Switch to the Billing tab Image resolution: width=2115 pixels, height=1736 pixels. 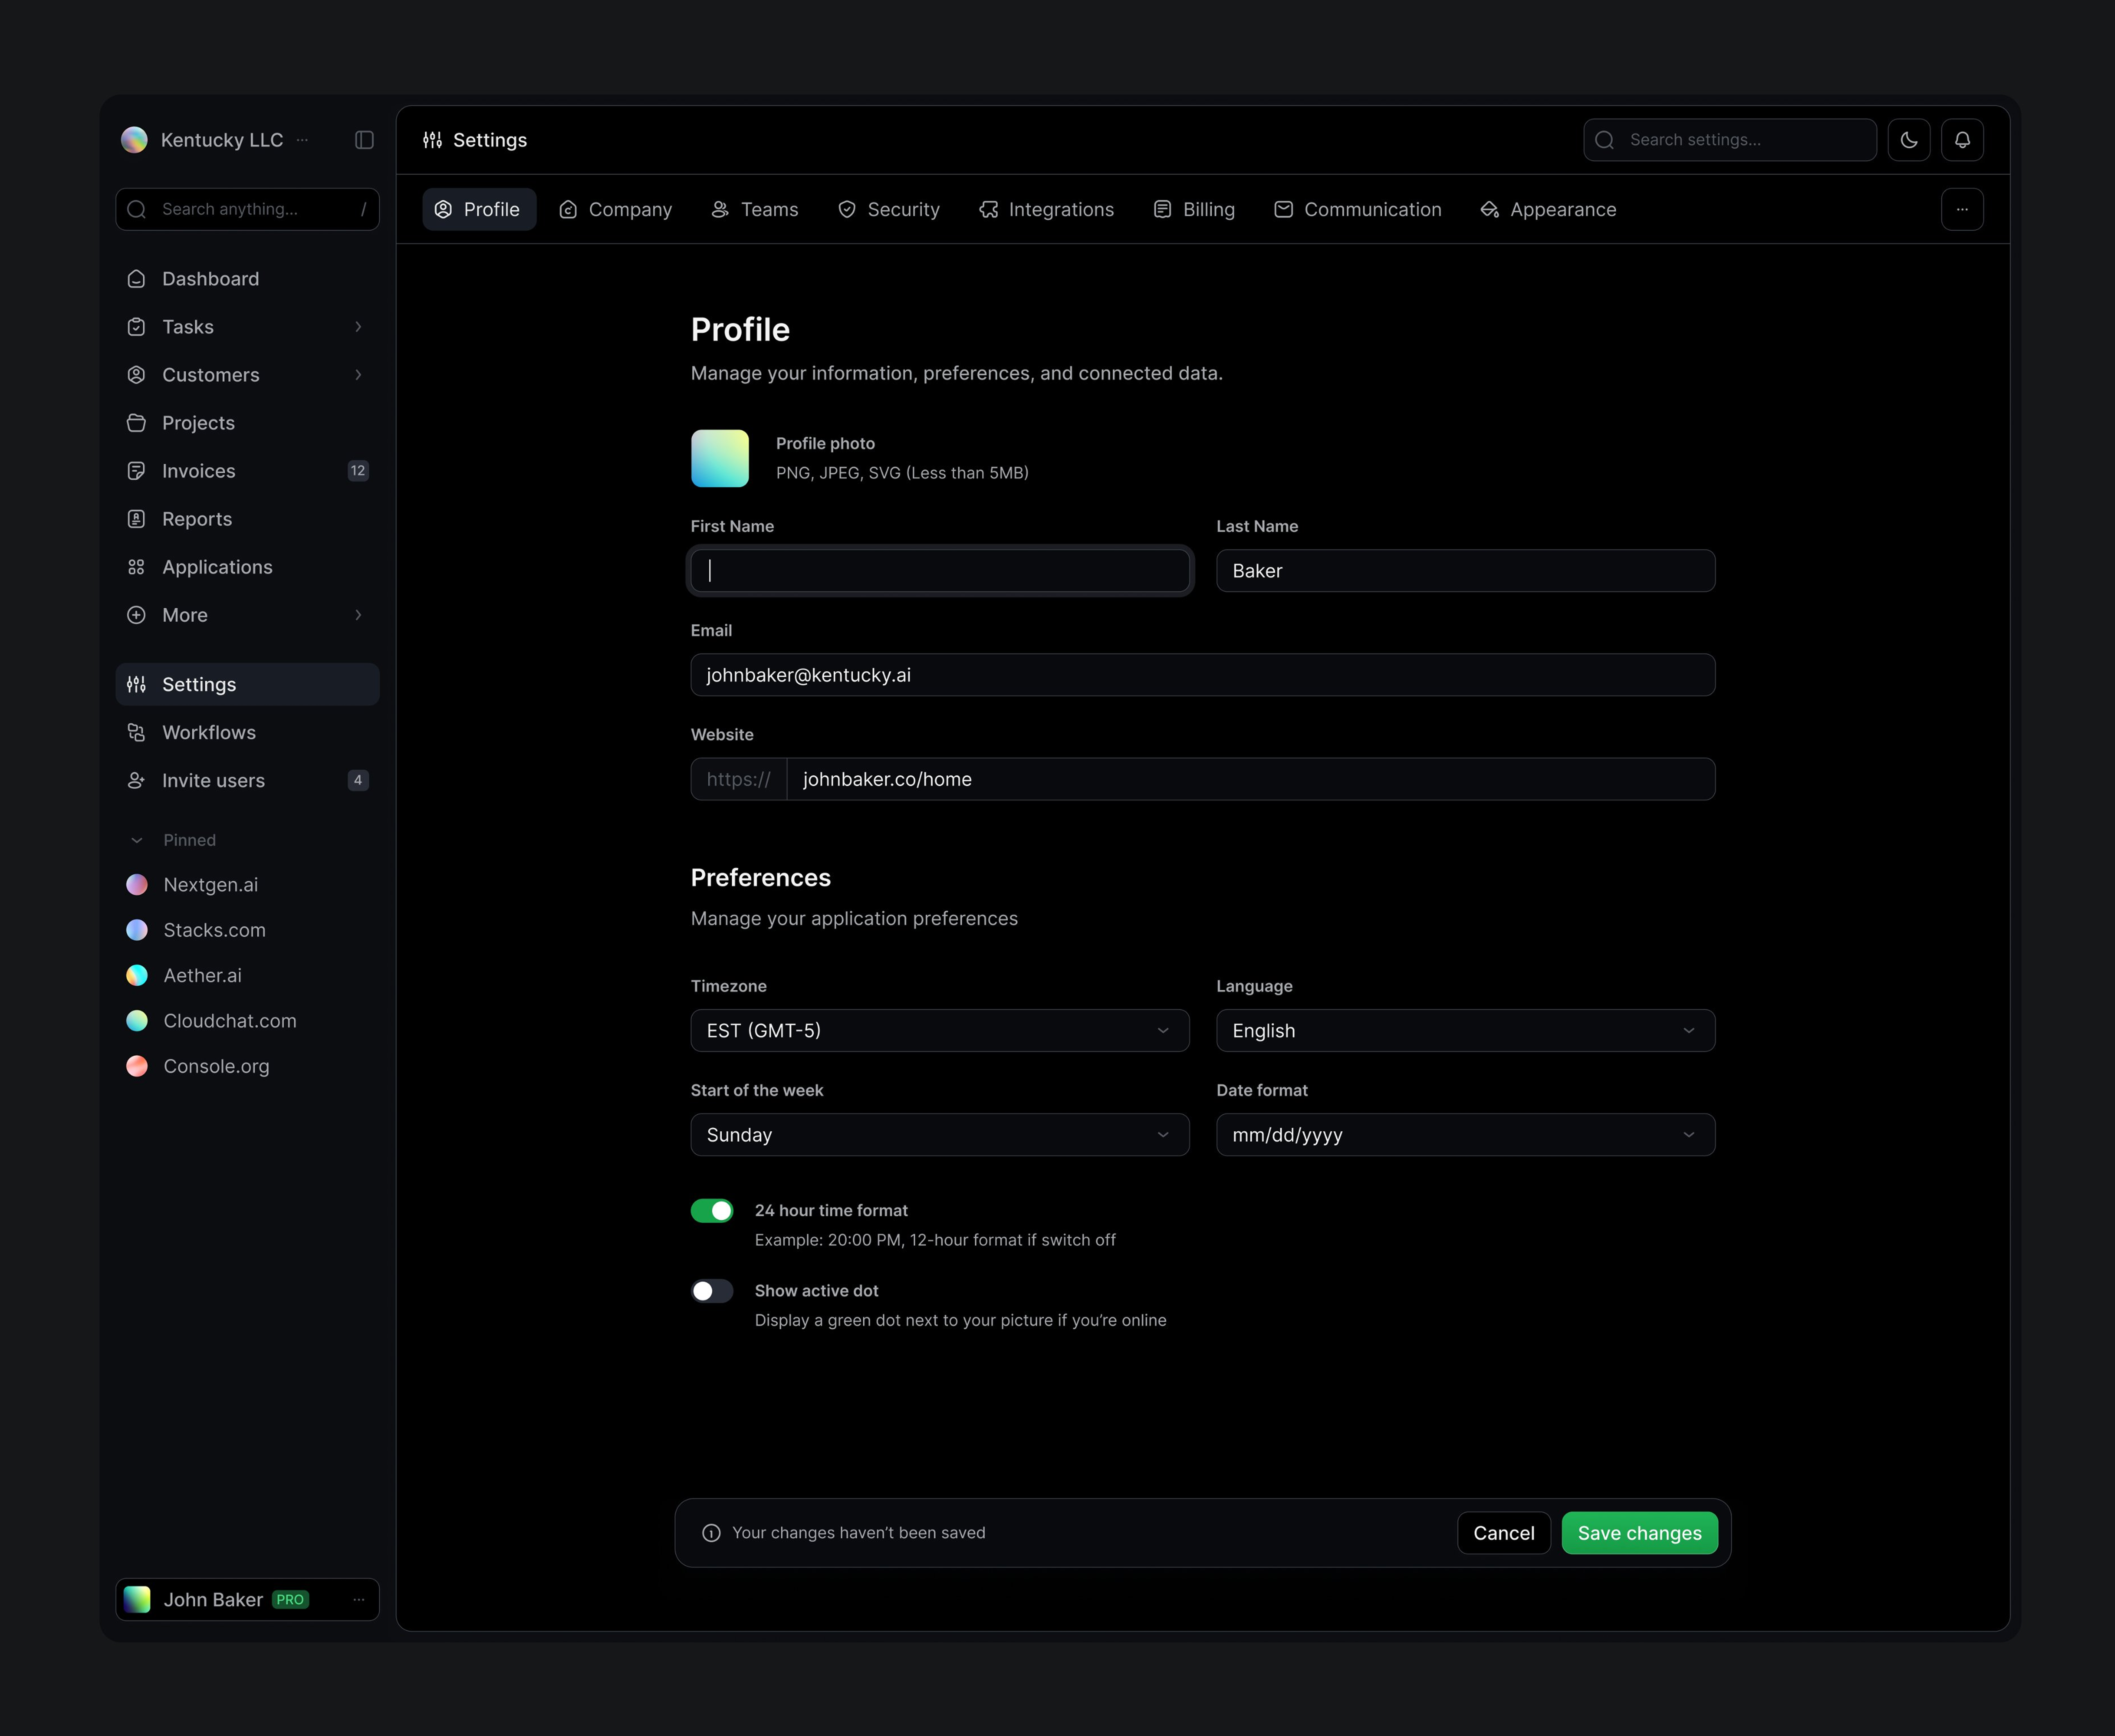coord(1194,209)
